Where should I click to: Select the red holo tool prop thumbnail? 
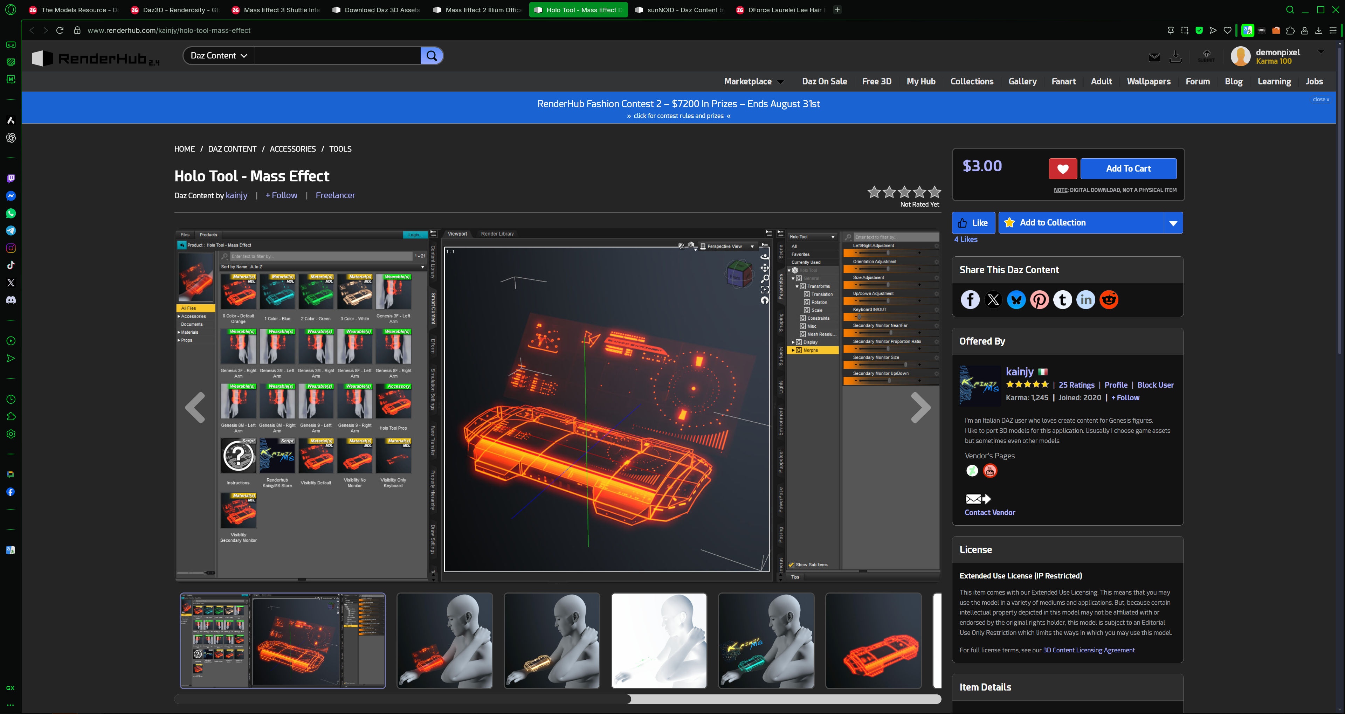pos(873,640)
